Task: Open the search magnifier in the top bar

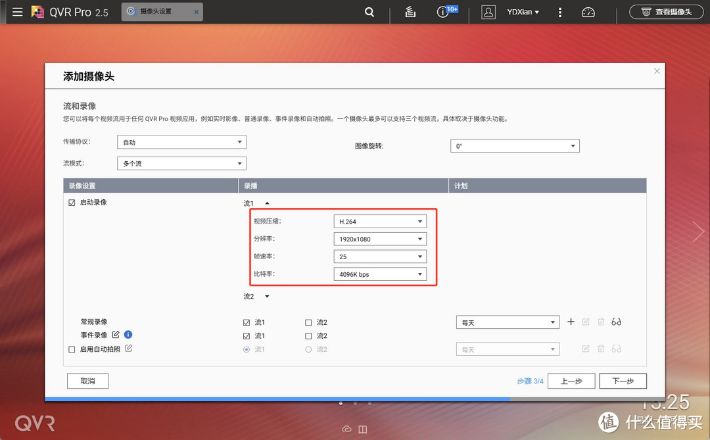Action: pos(369,11)
